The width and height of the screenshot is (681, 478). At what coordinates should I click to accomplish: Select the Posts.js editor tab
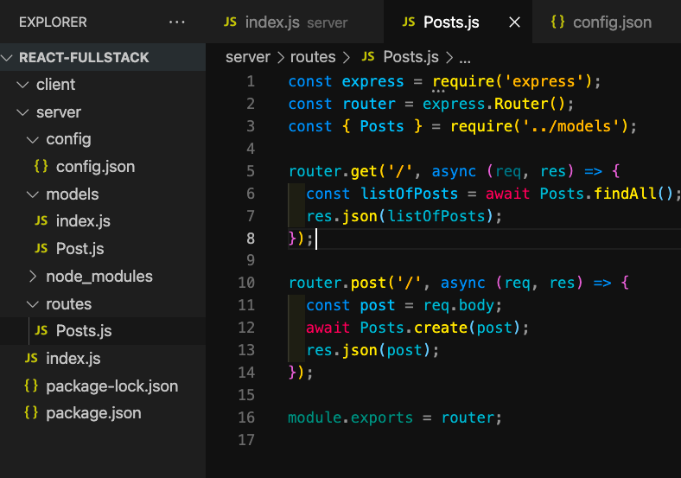[458, 22]
